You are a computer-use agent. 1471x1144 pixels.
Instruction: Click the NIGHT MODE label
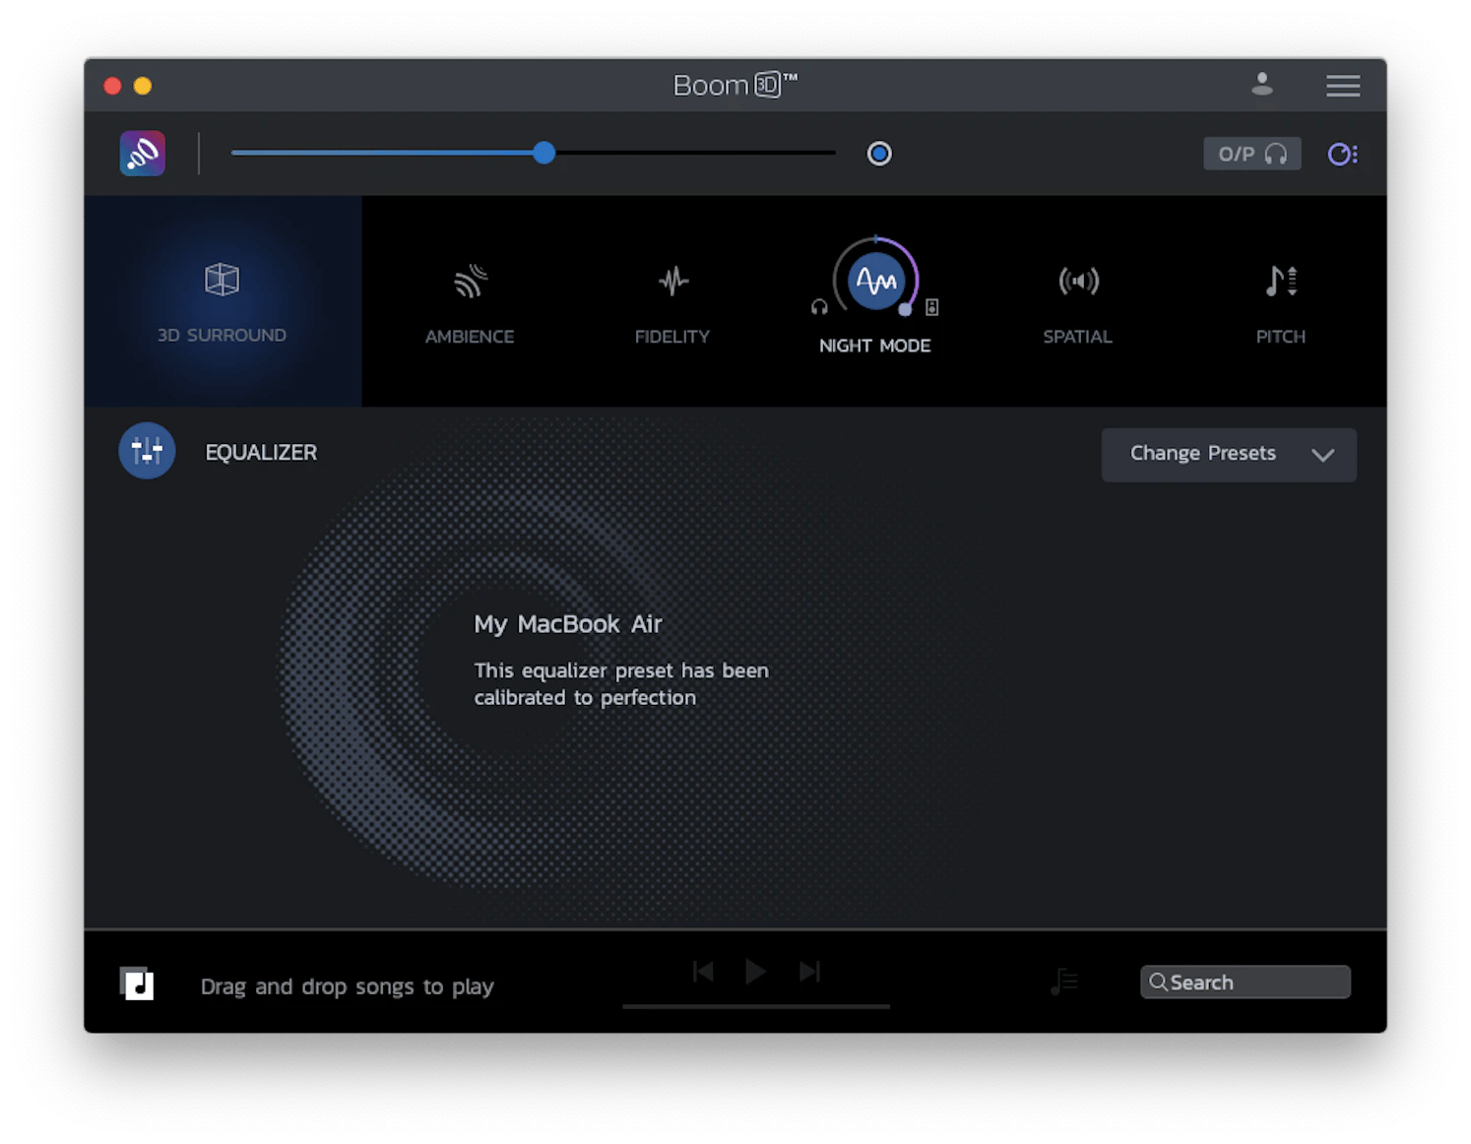point(875,346)
